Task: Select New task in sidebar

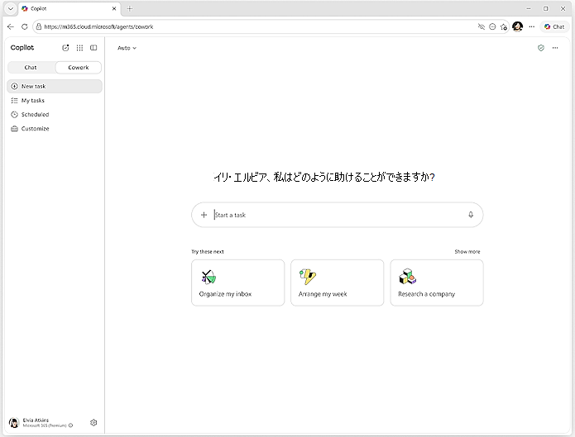Action: [55, 86]
